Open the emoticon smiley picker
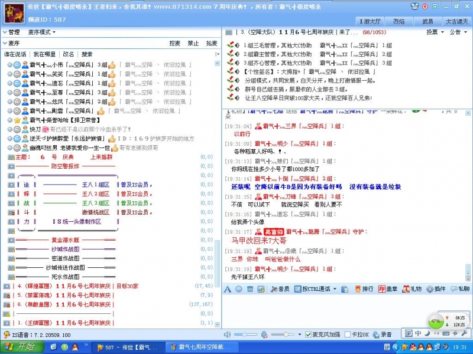Image resolution: width=473 pixels, height=354 pixels. coord(239,289)
